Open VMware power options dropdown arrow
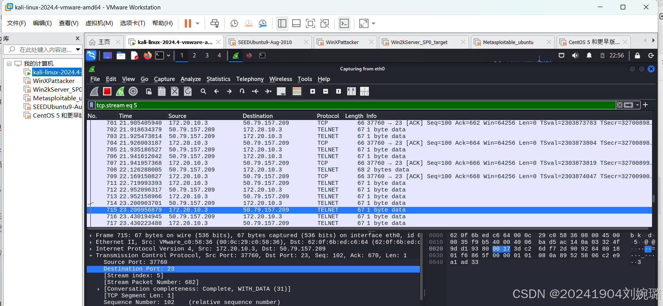663x306 pixels. coord(198,24)
